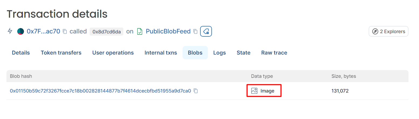Click the method ID 0x8d7cd6da tag

106,32
